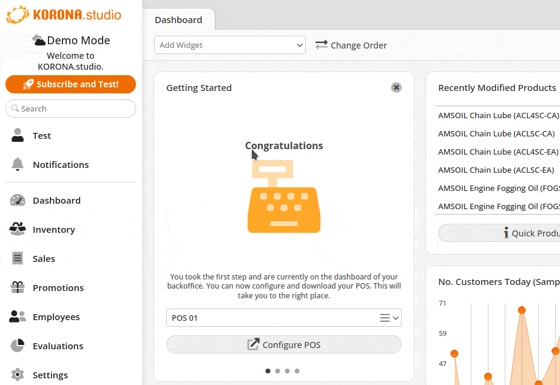560x385 pixels.
Task: Click the Congratulations heading
Action: [284, 146]
